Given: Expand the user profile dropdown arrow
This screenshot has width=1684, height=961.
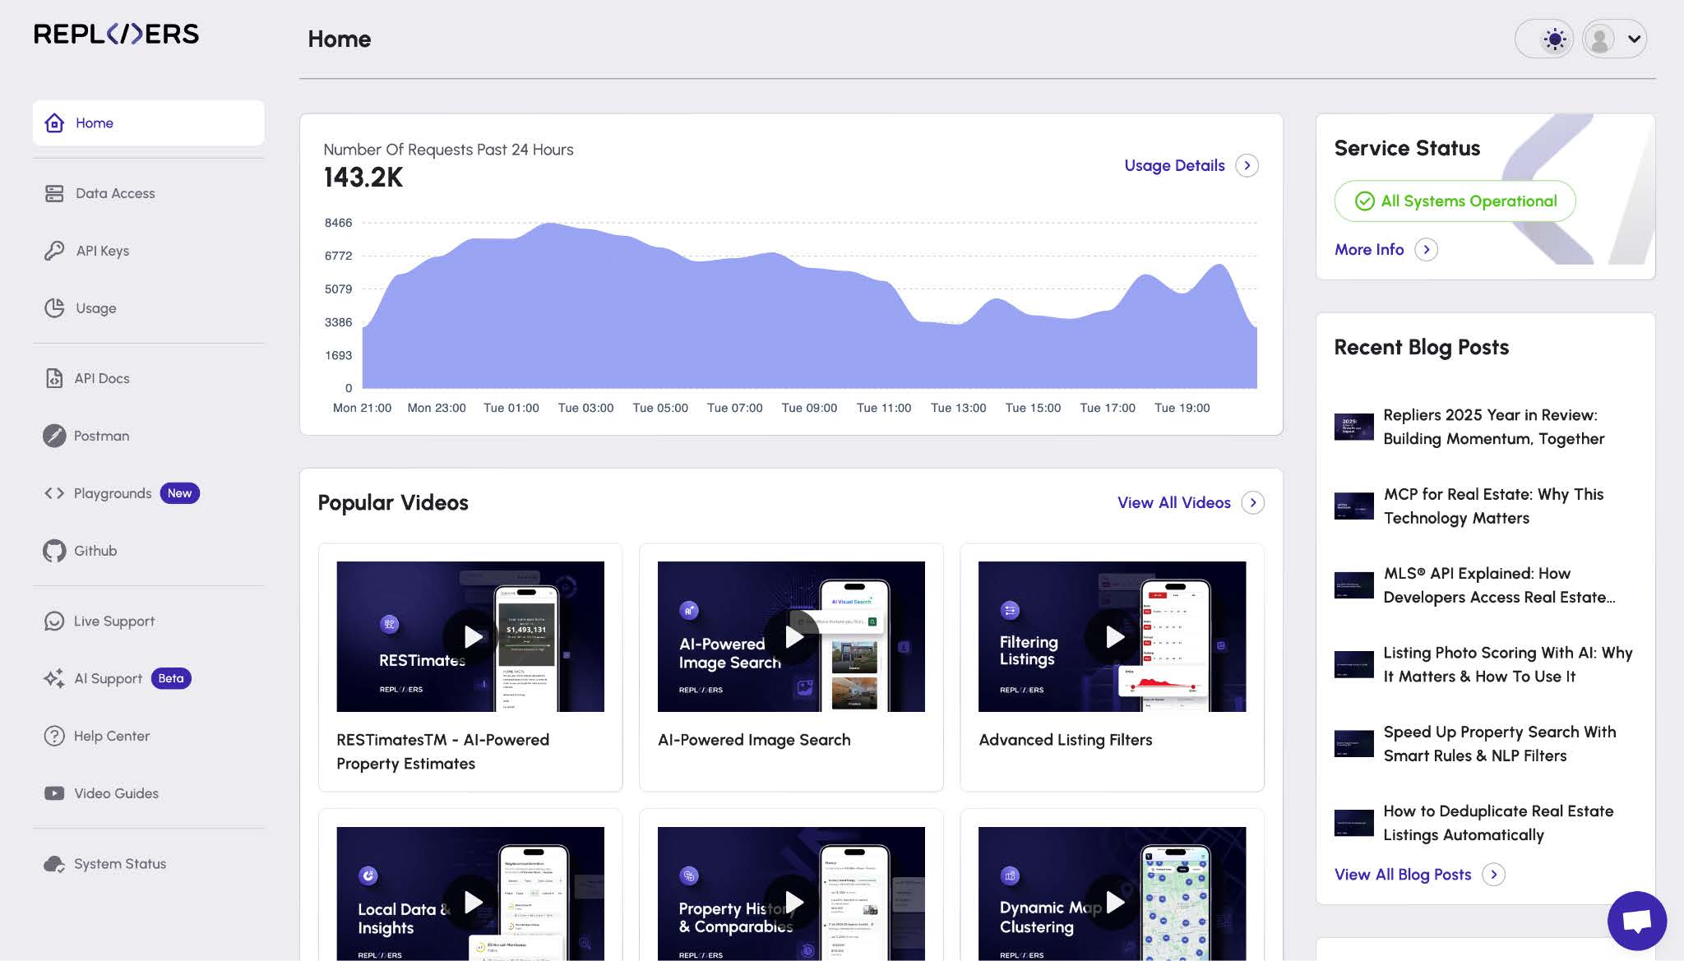Looking at the screenshot, I should 1634,39.
